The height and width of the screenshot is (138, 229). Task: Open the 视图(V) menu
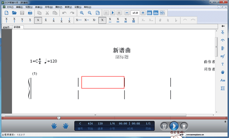point(29,7)
